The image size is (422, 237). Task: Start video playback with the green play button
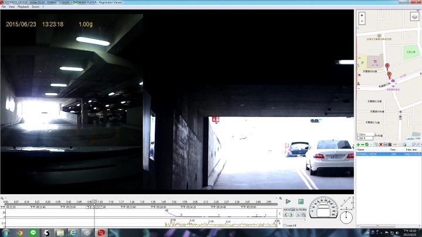click(x=288, y=201)
